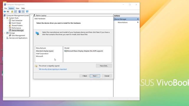Select Microsoft Basic Display Adapter model text
This screenshot has width=189, height=106.
[85, 51]
